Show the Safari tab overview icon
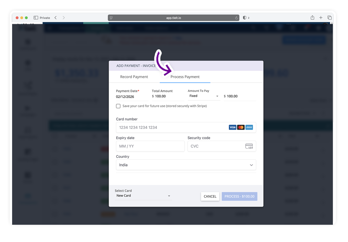Image resolution: width=348 pixels, height=242 pixels. [330, 18]
